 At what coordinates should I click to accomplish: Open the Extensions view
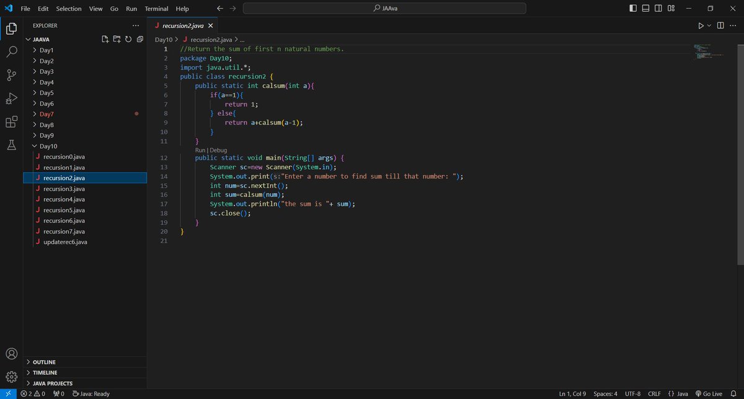[11, 122]
